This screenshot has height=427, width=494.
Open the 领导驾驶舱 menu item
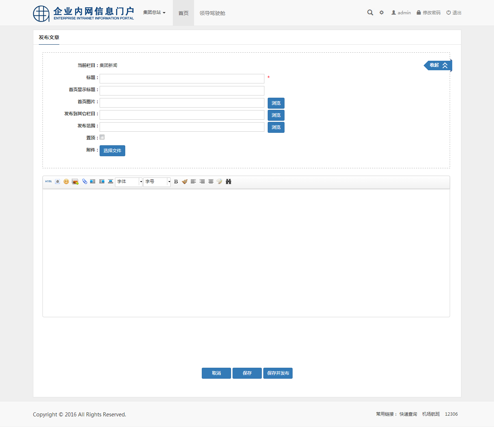(212, 13)
